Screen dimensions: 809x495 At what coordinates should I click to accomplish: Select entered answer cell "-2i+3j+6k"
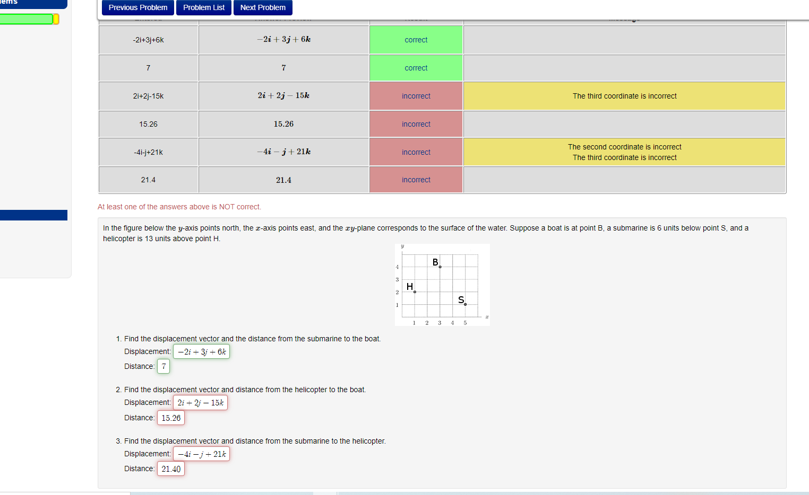tap(149, 40)
